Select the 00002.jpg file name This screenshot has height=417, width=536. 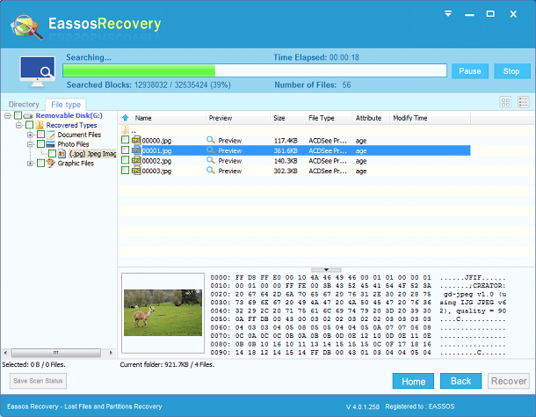click(x=156, y=161)
